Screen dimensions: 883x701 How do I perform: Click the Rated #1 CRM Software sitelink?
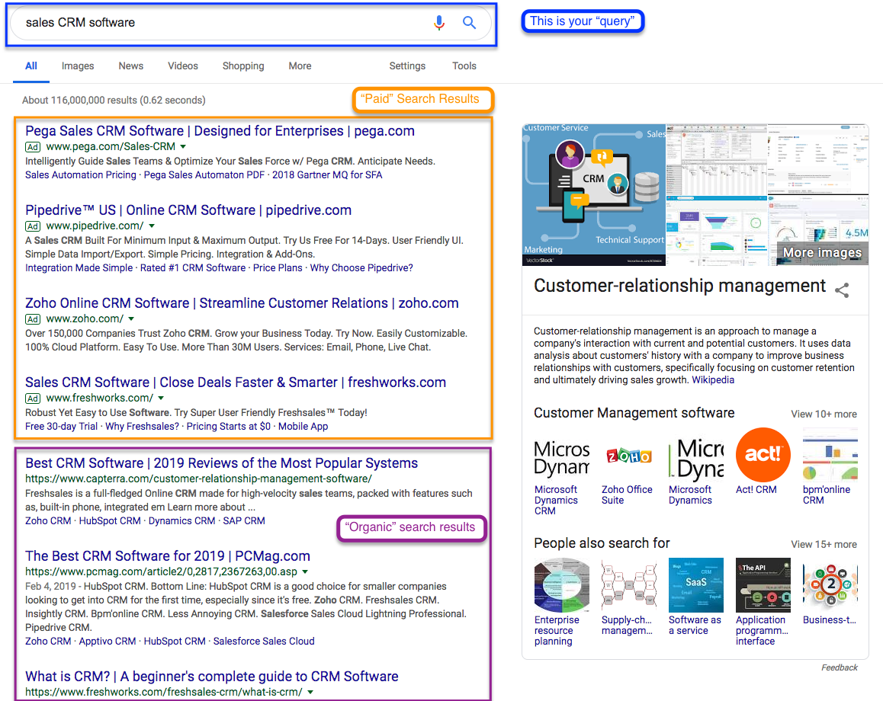[193, 267]
